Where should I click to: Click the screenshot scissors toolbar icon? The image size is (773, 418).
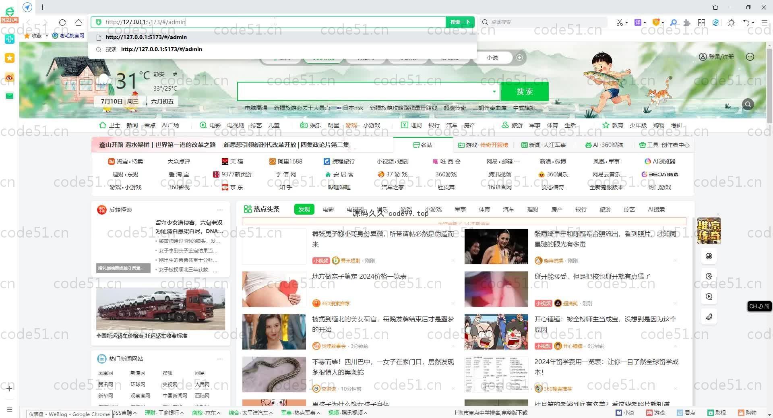620,23
